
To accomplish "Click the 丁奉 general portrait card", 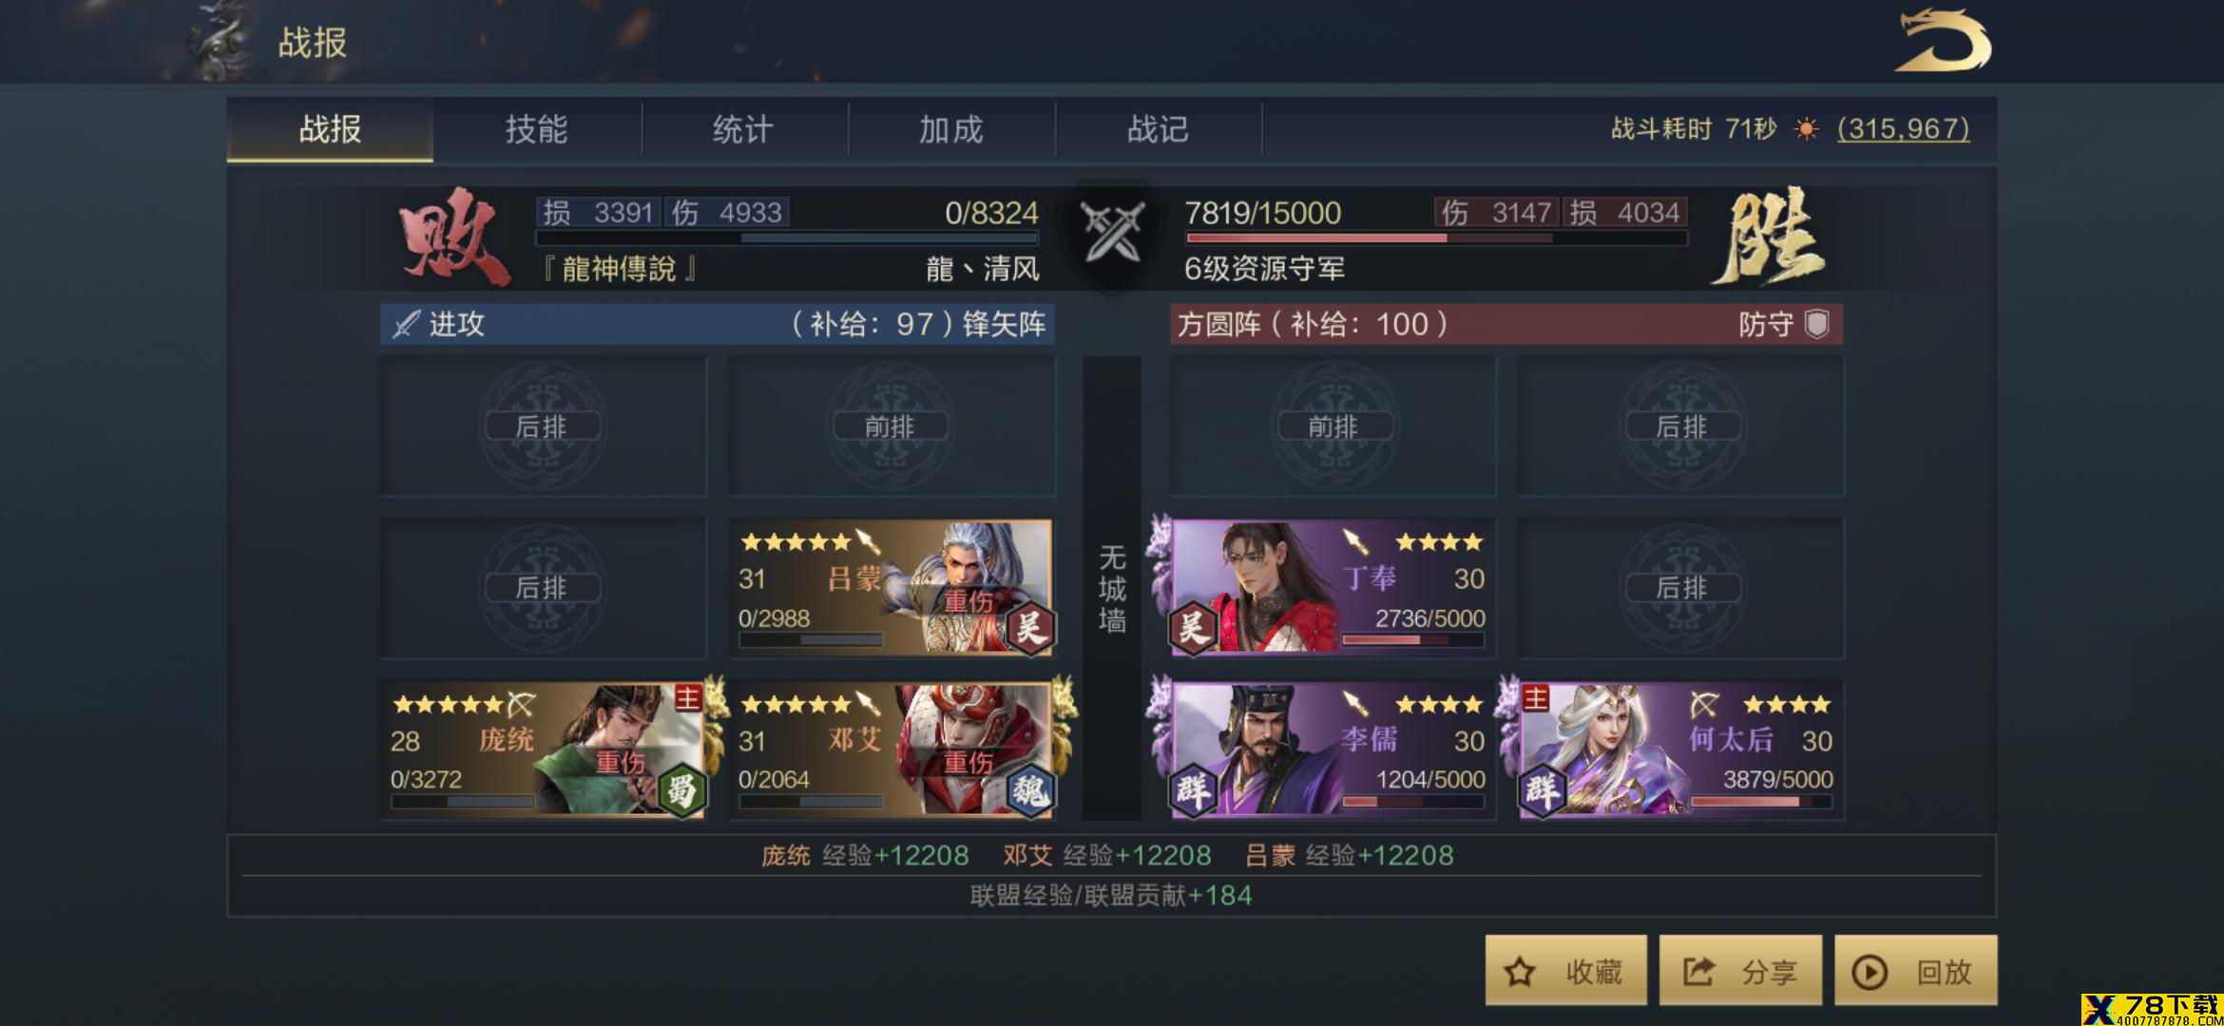I will pos(1332,586).
